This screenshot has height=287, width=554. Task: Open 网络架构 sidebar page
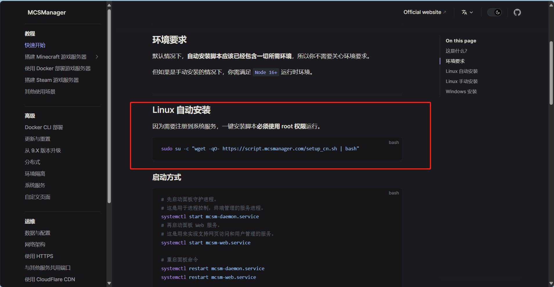coord(35,245)
